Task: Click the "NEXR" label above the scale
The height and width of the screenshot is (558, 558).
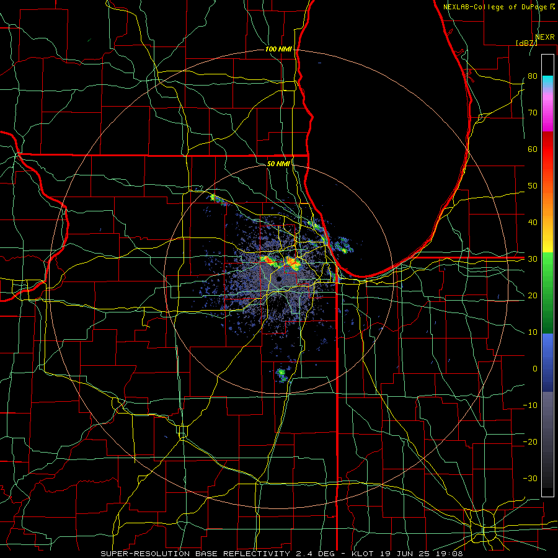Action: point(545,37)
